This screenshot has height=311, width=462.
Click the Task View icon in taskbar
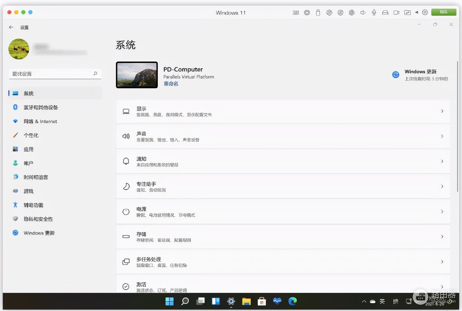click(x=200, y=301)
